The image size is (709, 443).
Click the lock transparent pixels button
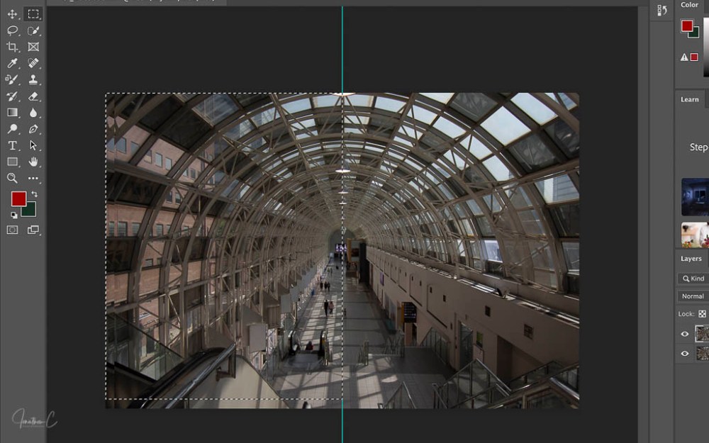click(702, 313)
